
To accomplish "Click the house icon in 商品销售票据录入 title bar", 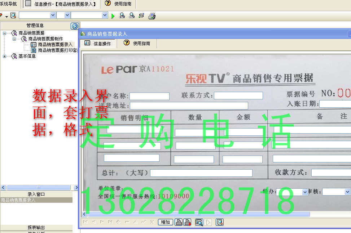I will pyautogui.click(x=83, y=34).
